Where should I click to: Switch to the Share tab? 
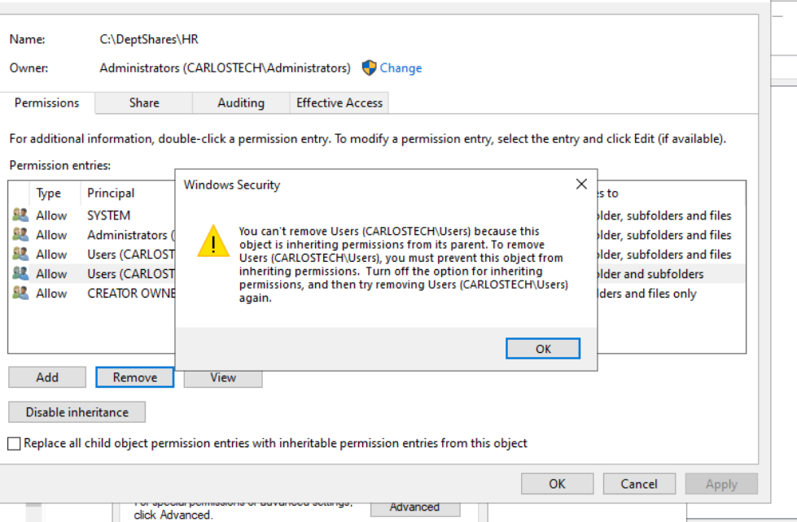coord(144,103)
